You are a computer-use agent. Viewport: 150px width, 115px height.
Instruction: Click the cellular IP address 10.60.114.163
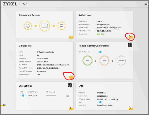tap(43, 58)
